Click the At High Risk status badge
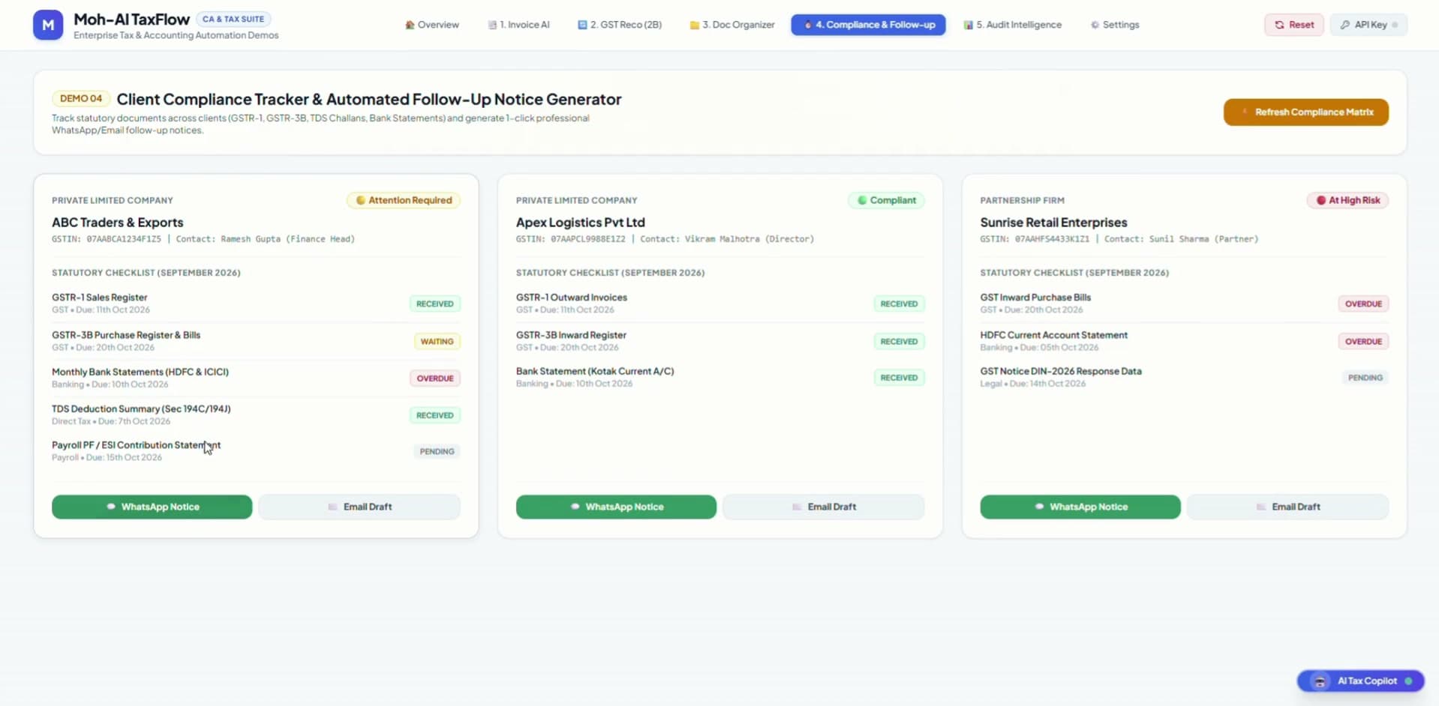The width and height of the screenshot is (1439, 706). click(1347, 200)
